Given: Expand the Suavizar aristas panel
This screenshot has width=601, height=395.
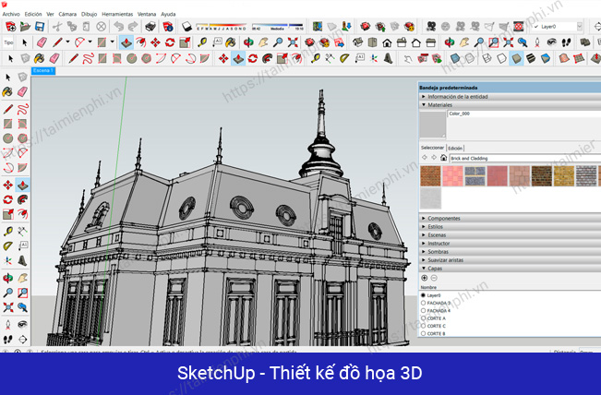Looking at the screenshot, I should click(x=510, y=259).
